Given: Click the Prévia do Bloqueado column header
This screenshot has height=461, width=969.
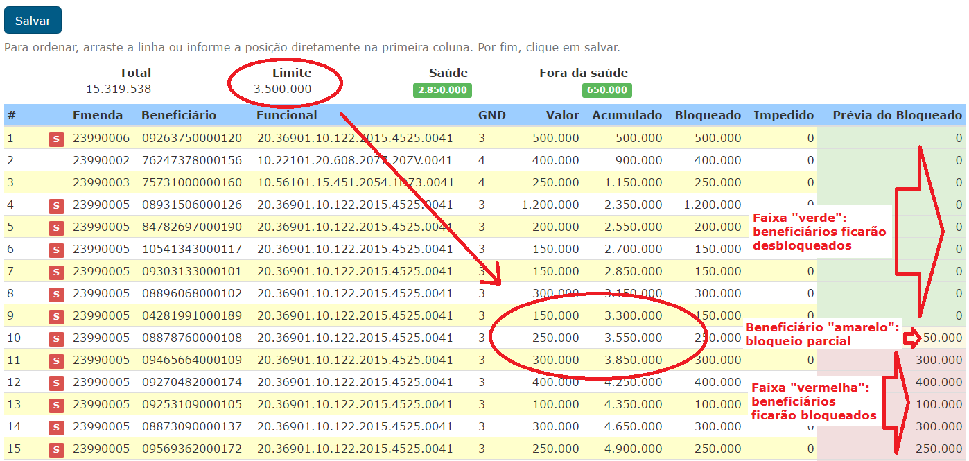Looking at the screenshot, I should pyautogui.click(x=897, y=115).
